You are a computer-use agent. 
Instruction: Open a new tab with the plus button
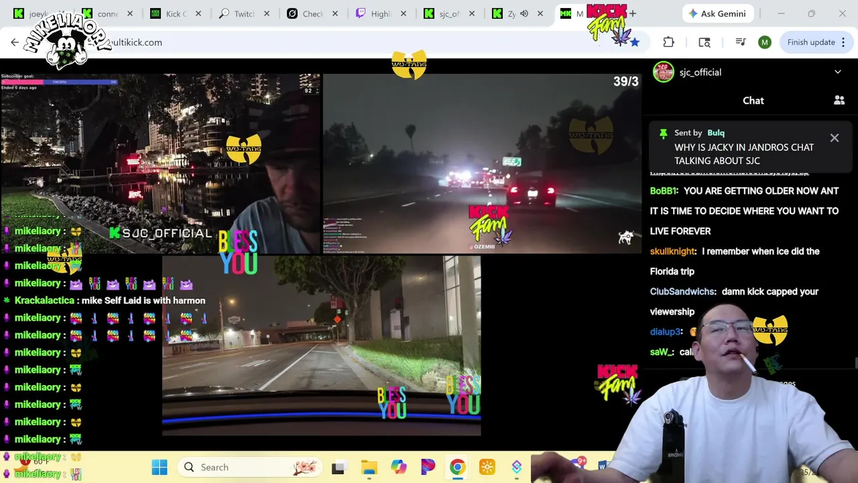[x=633, y=13]
